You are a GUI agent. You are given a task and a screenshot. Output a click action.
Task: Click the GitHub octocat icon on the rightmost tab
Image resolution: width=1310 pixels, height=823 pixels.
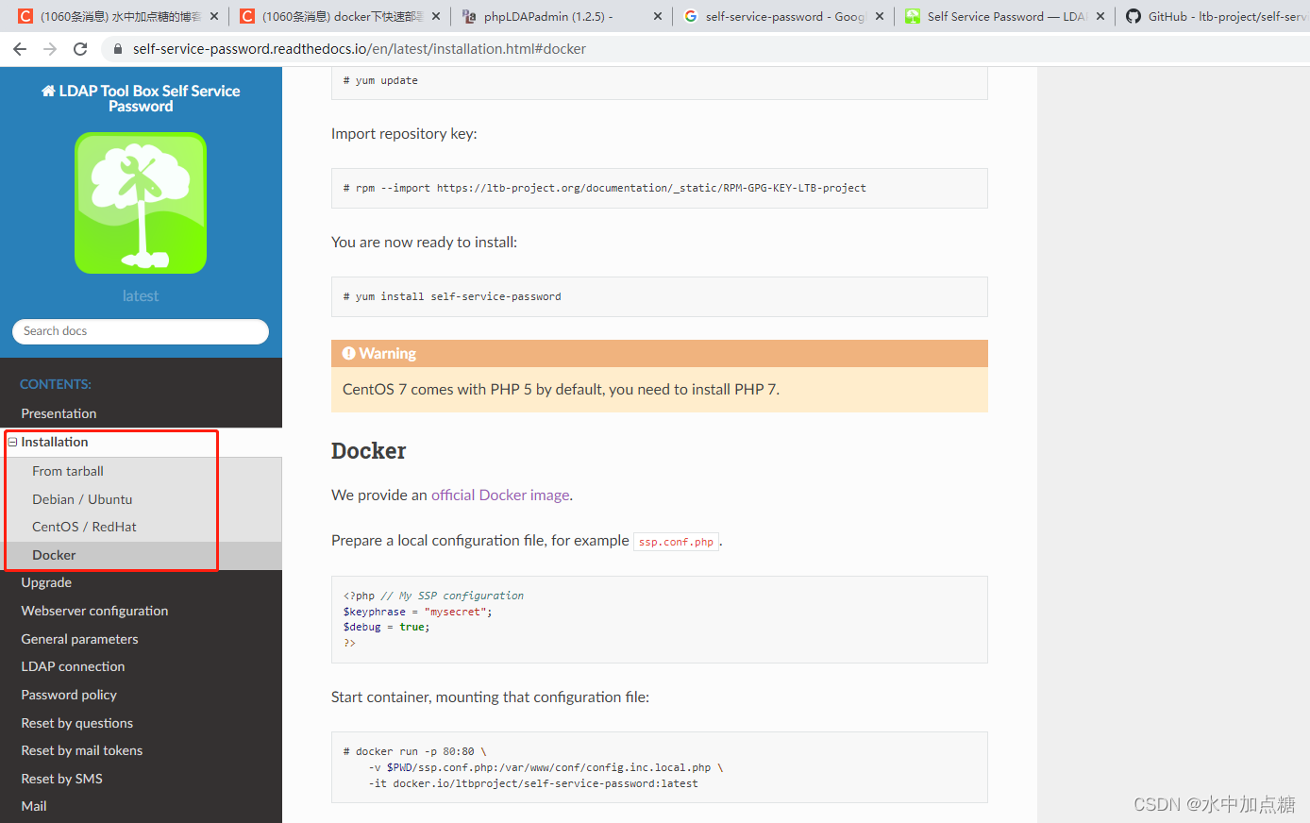click(x=1134, y=15)
